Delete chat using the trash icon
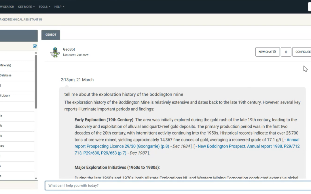Image resolution: width=311 pixels, height=194 pixels. [x=286, y=52]
